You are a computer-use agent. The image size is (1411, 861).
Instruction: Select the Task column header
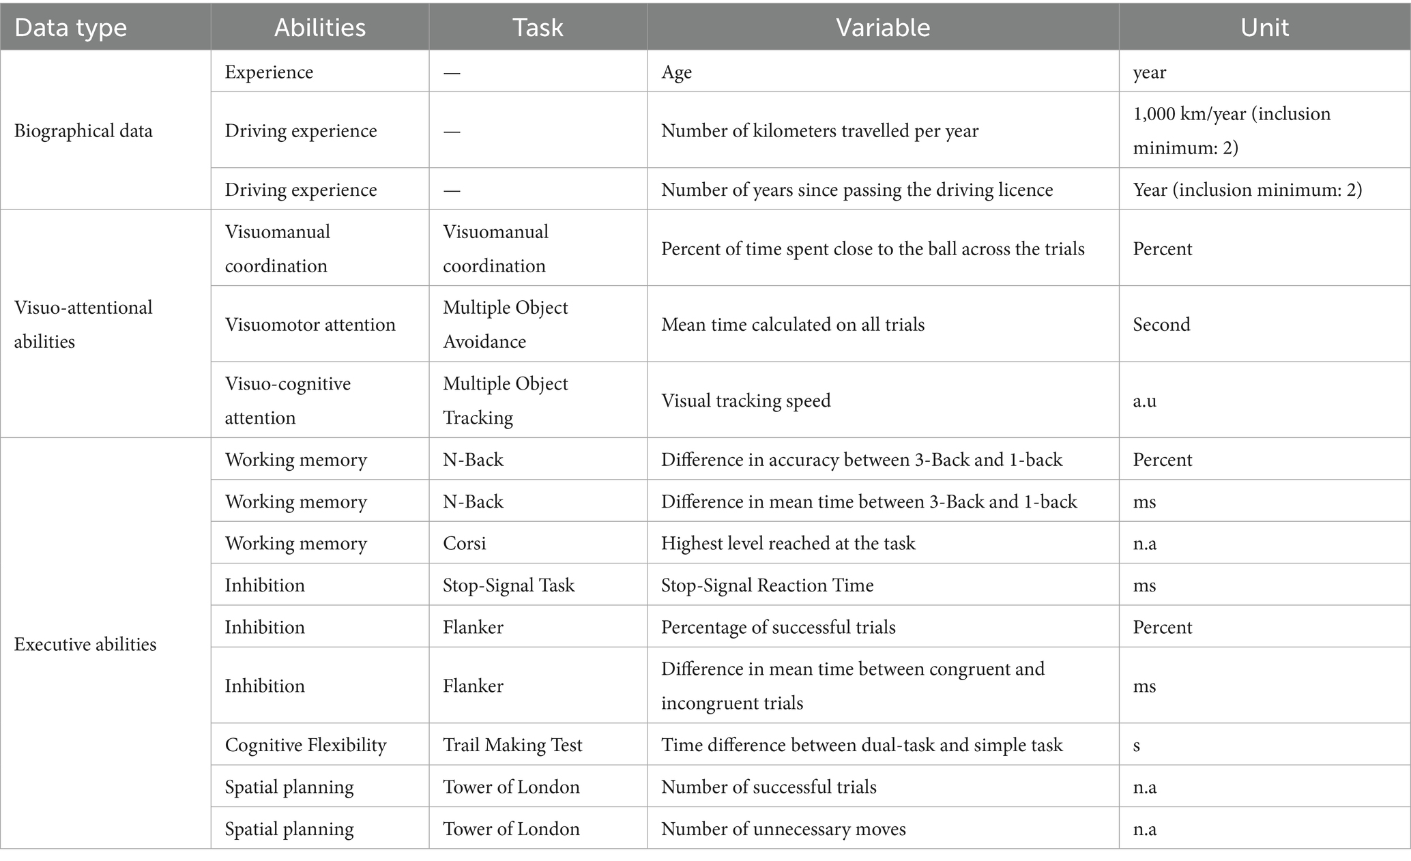click(538, 28)
